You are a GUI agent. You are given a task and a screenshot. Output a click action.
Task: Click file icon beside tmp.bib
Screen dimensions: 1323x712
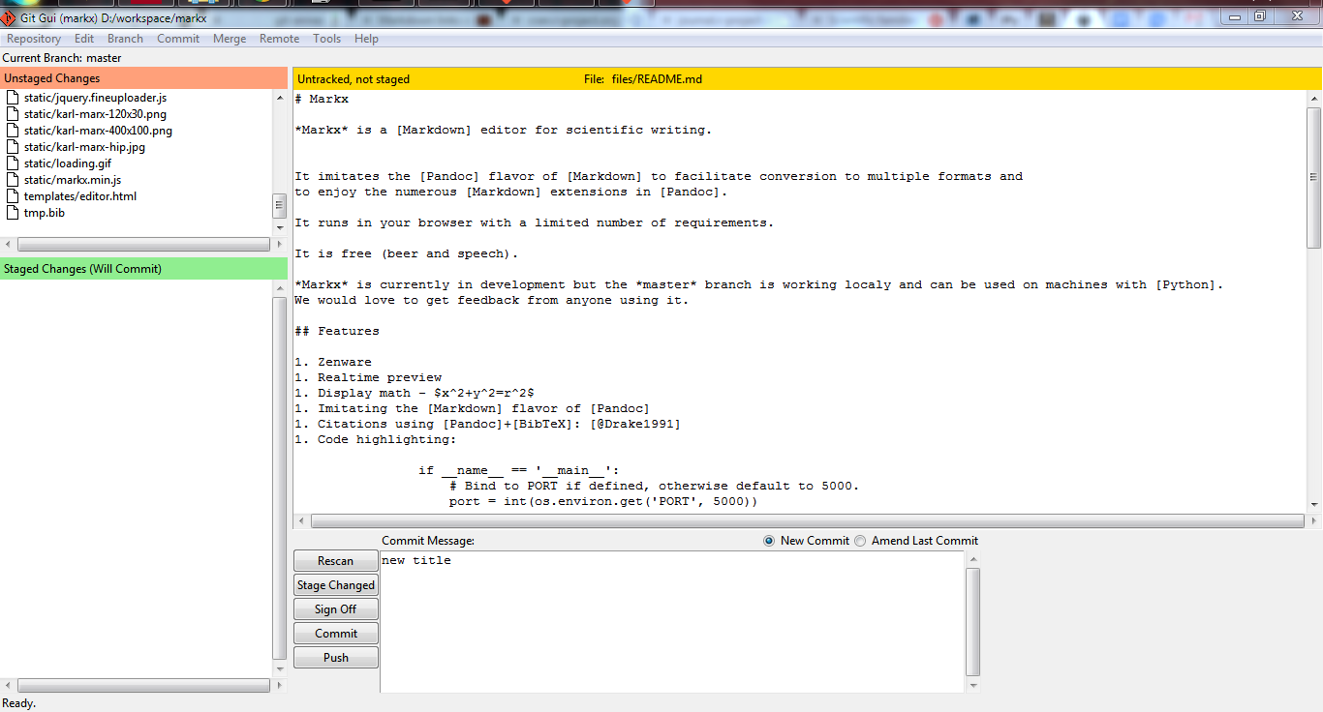[x=13, y=213]
